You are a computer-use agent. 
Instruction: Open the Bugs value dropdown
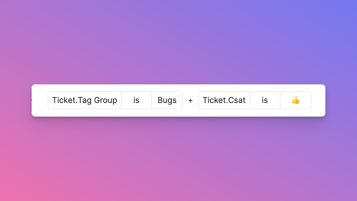coord(167,100)
